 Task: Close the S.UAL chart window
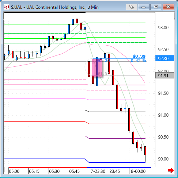(168, 7)
